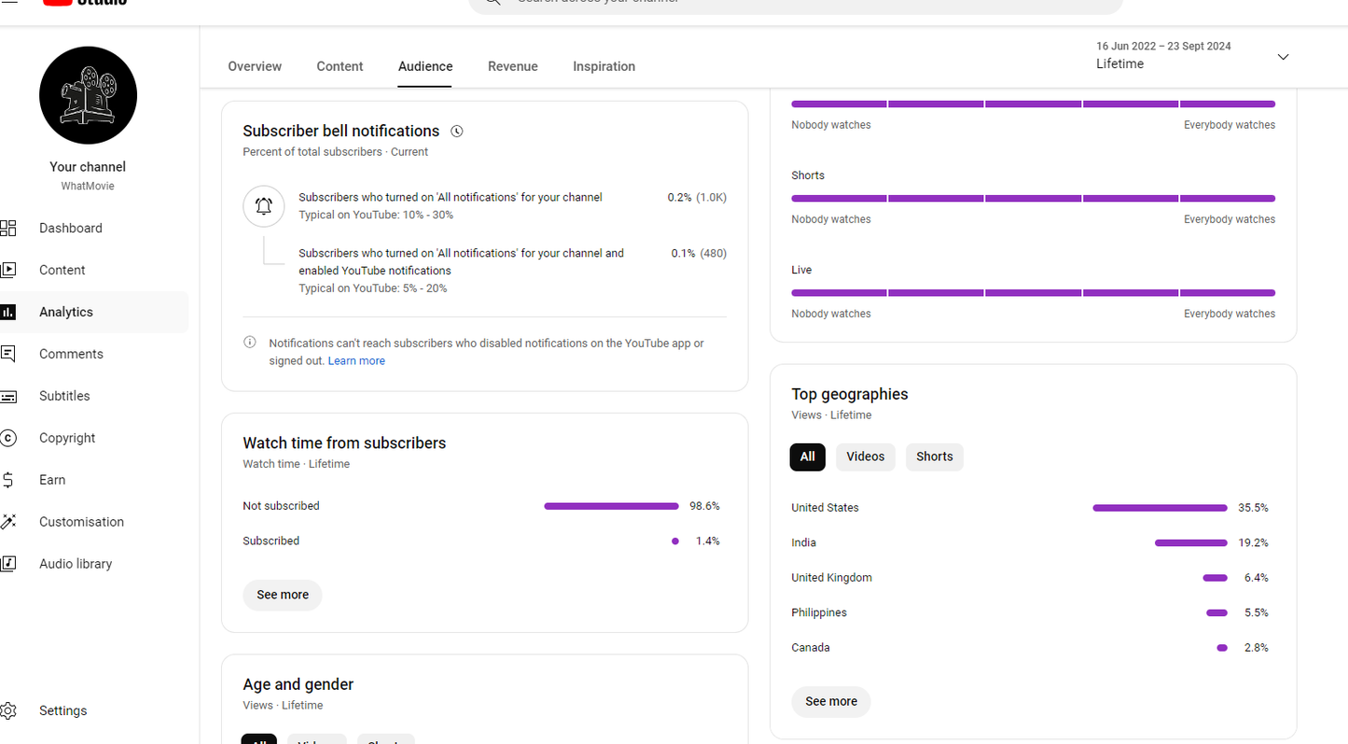Select the Analytics bar chart icon

tap(8, 312)
